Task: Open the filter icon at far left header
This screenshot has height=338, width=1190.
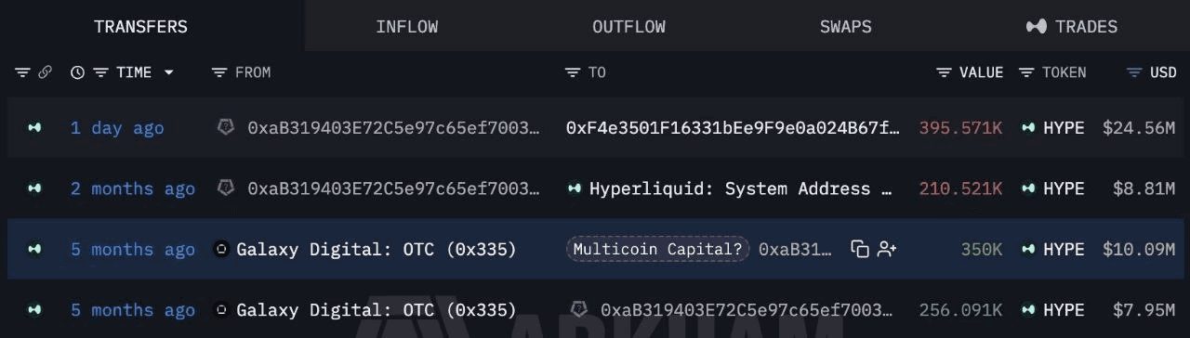Action: tap(22, 72)
